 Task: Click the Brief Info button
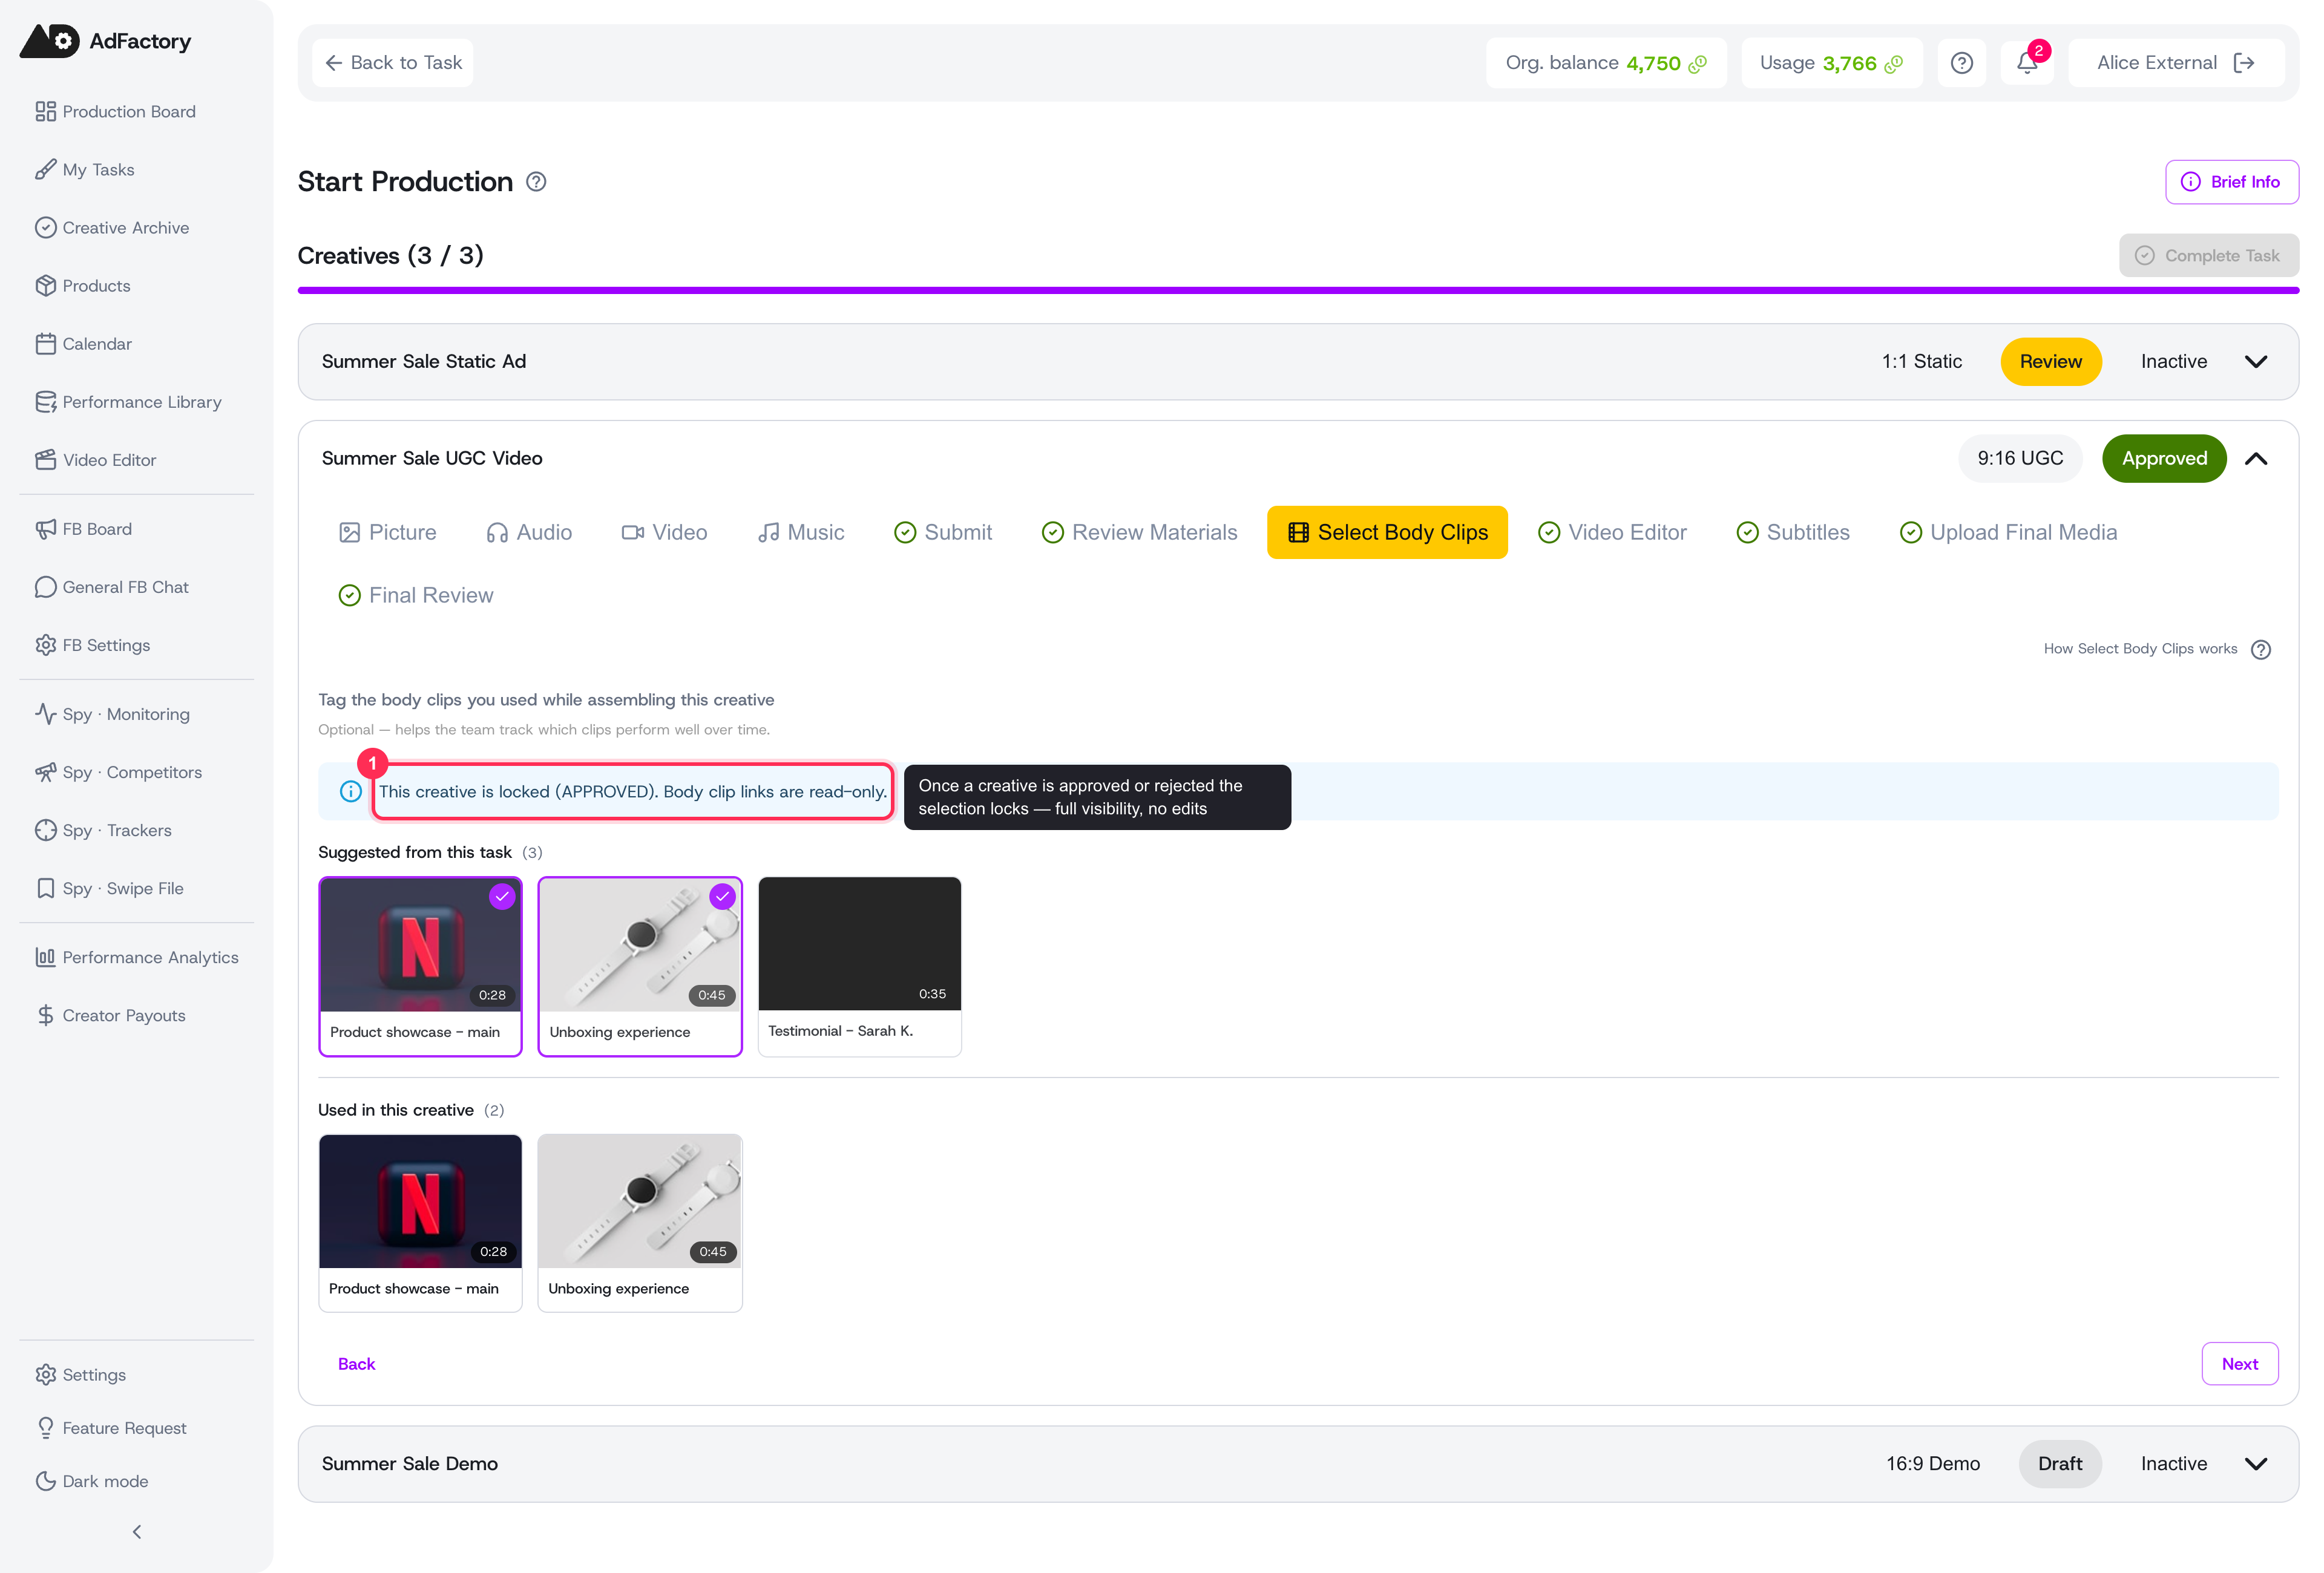pos(2232,182)
